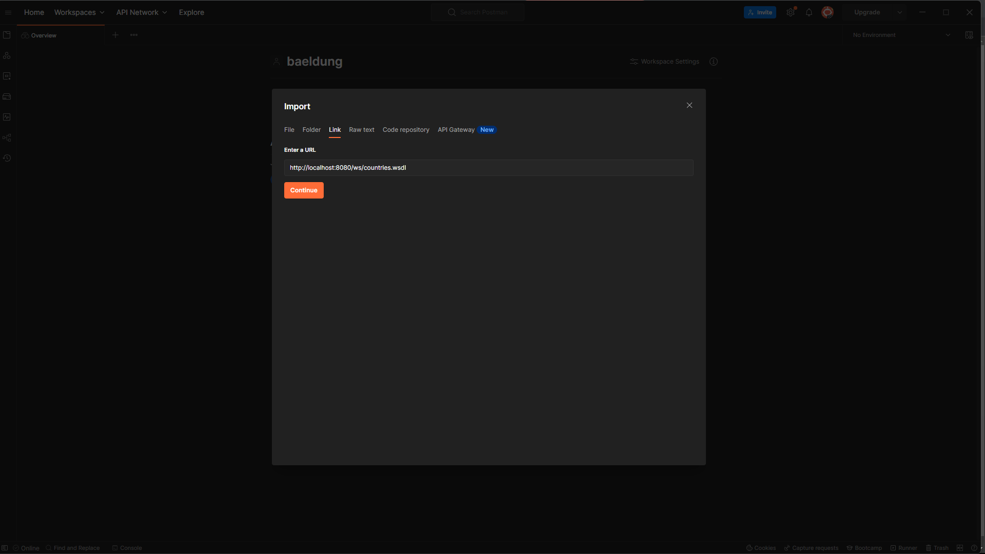Click the Continue button
The height and width of the screenshot is (554, 985).
[x=304, y=190]
